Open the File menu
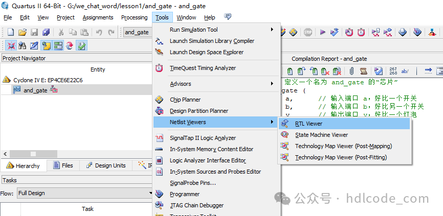This screenshot has height=216, width=443. pyautogui.click(x=8, y=17)
